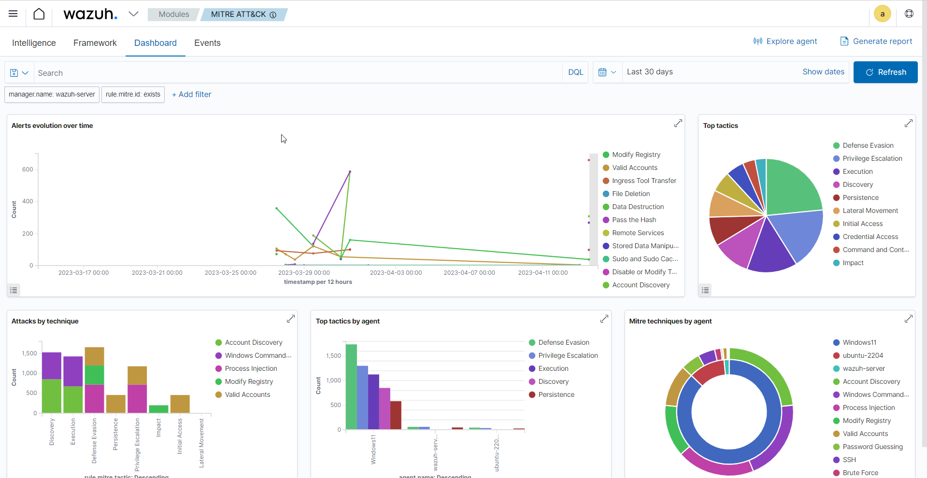This screenshot has width=927, height=478.
Task: Click the user avatar 'a'
Action: [882, 14]
